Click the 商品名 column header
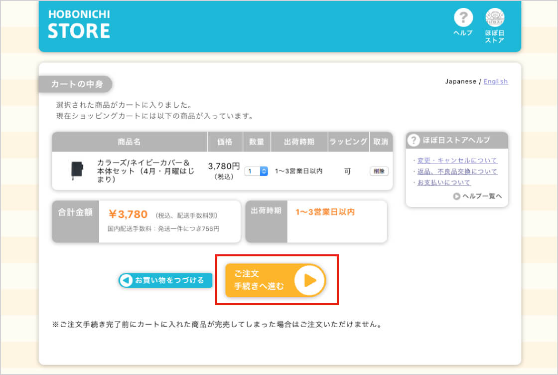Screen dimensions: 558x375 (x=130, y=142)
